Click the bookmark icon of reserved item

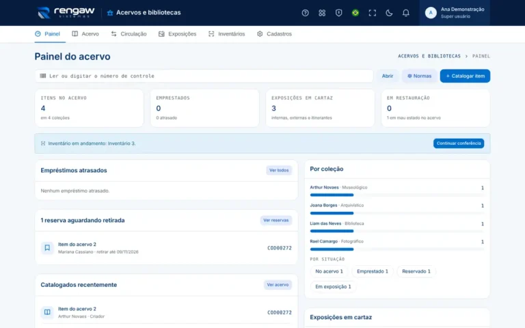pos(47,248)
